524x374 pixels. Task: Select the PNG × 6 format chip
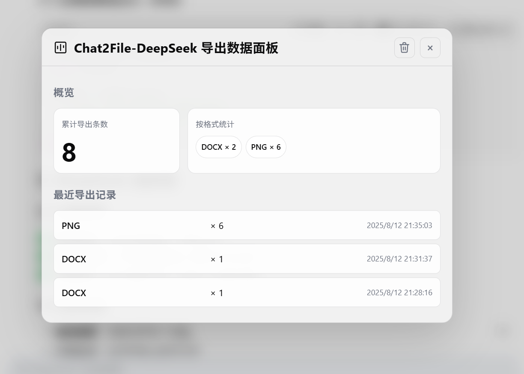coord(266,147)
